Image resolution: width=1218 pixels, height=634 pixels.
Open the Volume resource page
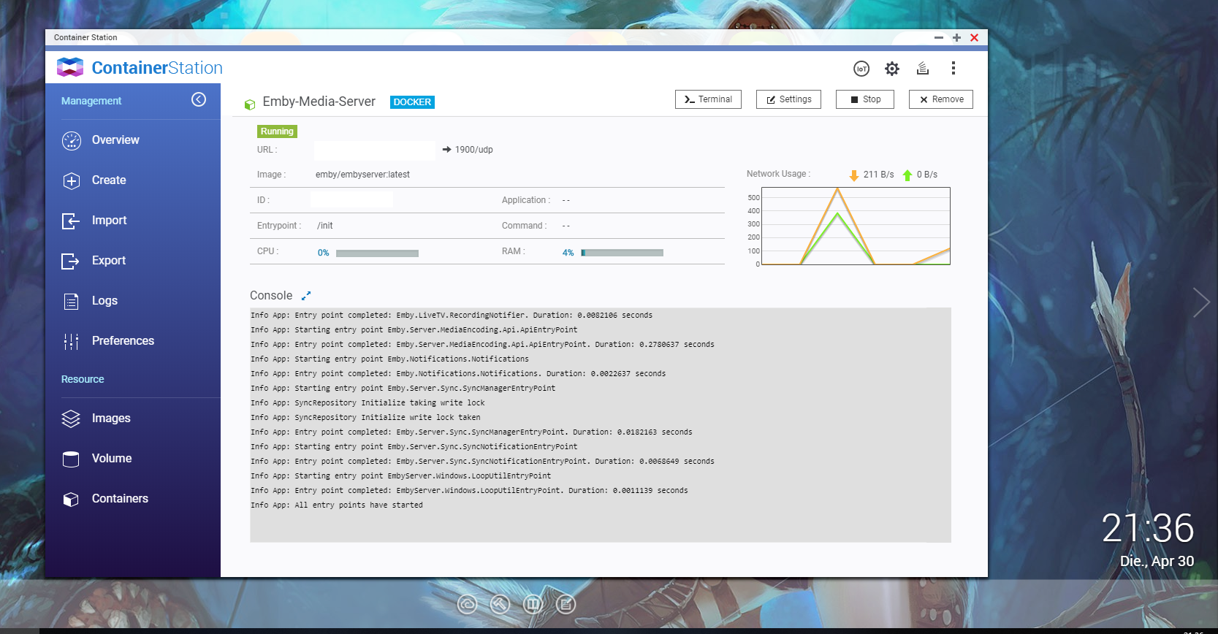(x=112, y=459)
